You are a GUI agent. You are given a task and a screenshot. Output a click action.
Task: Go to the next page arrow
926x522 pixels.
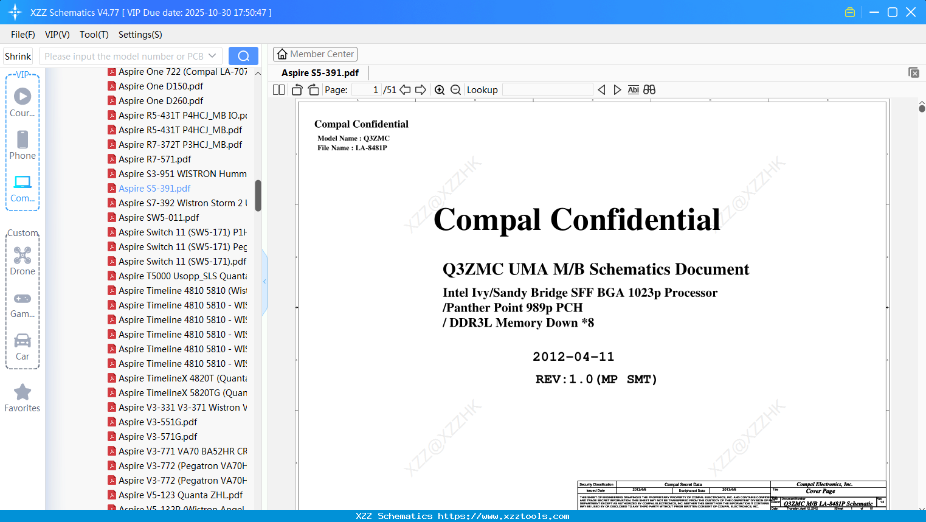tap(421, 90)
